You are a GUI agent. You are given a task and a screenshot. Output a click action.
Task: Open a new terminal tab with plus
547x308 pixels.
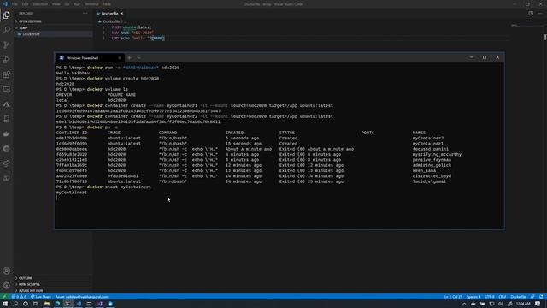[x=129, y=58]
